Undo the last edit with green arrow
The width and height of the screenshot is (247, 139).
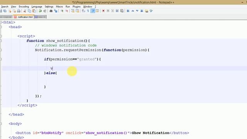pos(40,11)
